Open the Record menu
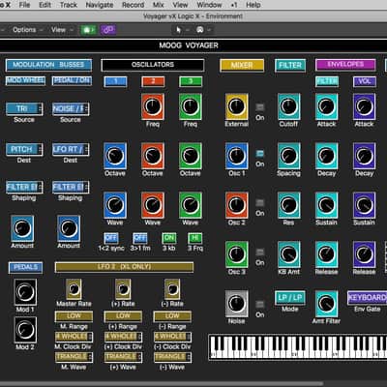387x387 pixels. [x=133, y=5]
